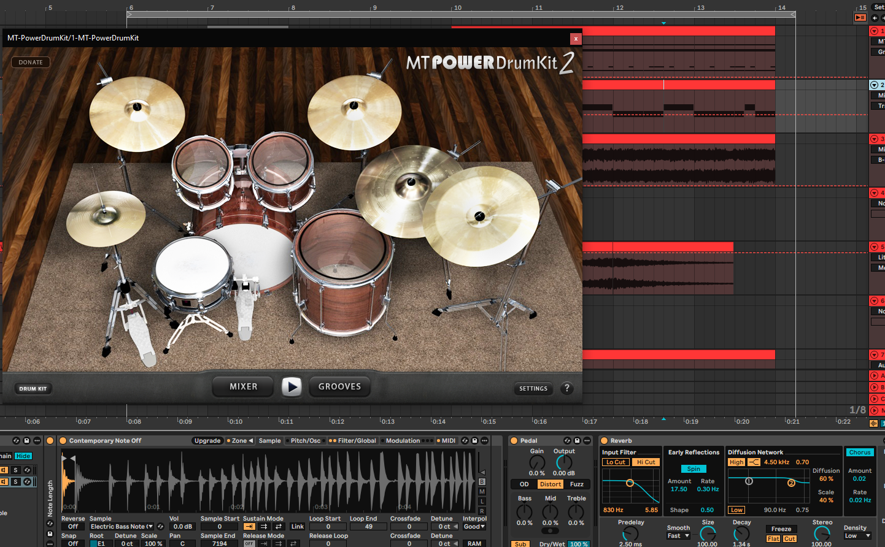
Task: Click the play button in MT Power DrumKit
Action: point(292,387)
